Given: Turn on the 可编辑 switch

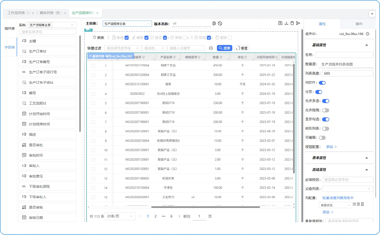Looking at the screenshot, I should pyautogui.click(x=322, y=138).
